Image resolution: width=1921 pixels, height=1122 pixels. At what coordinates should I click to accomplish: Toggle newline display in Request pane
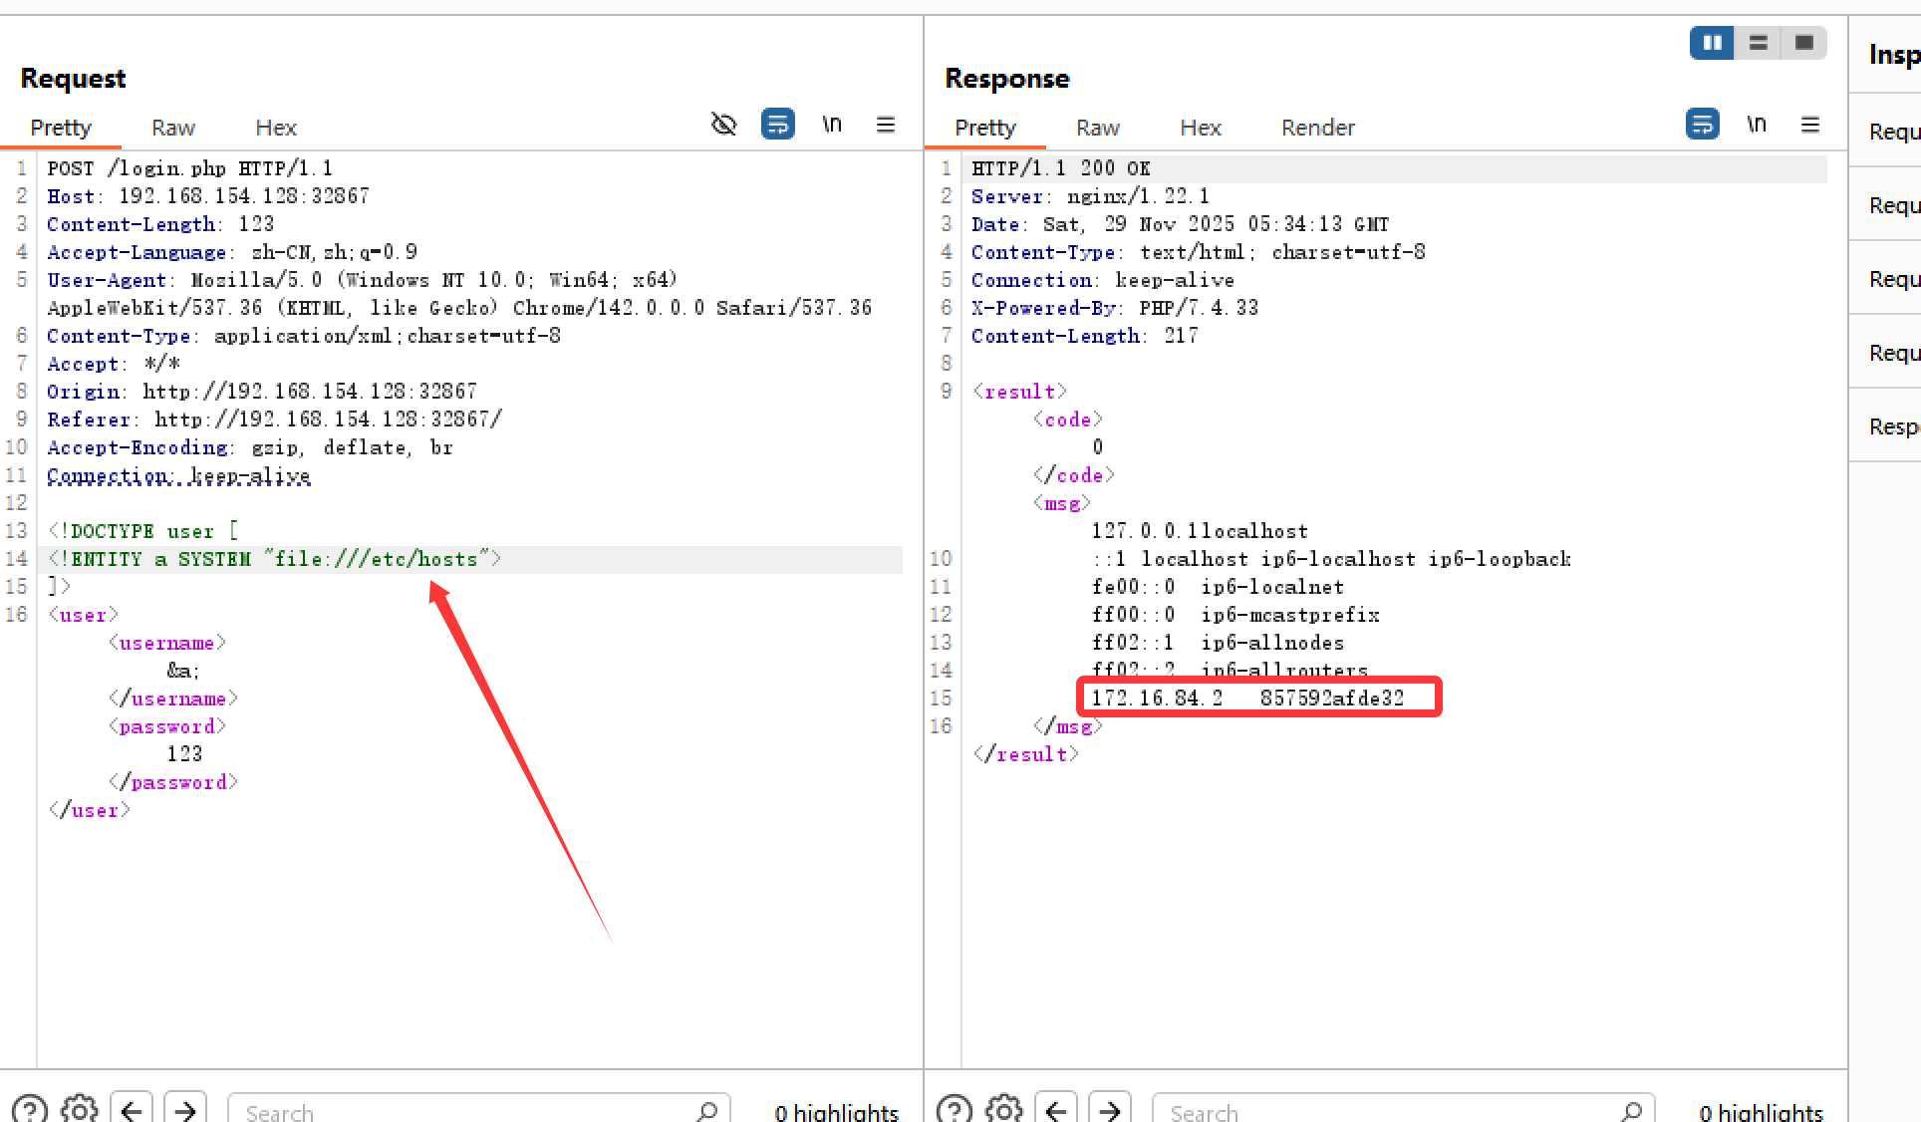[832, 125]
